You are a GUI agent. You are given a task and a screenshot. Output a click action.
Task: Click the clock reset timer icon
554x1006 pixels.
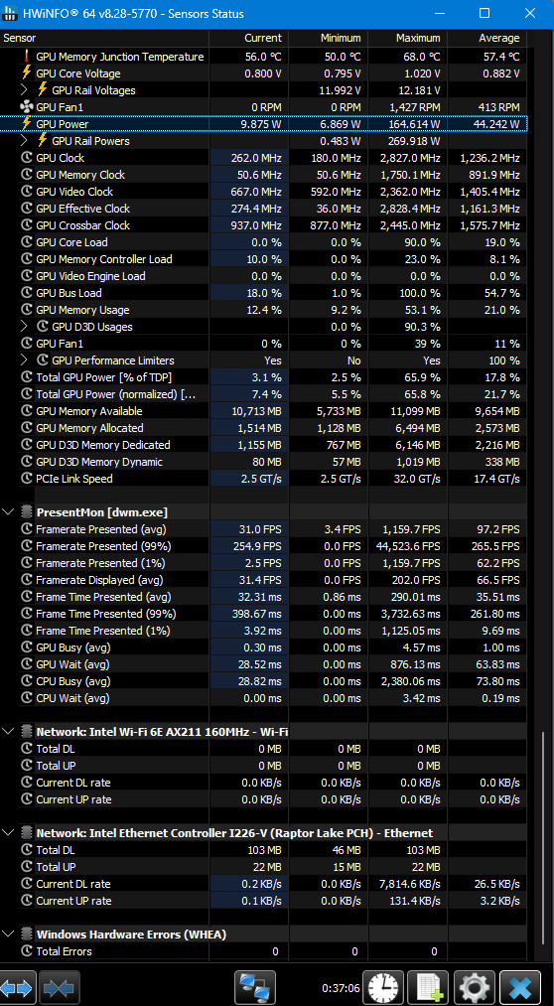(384, 987)
